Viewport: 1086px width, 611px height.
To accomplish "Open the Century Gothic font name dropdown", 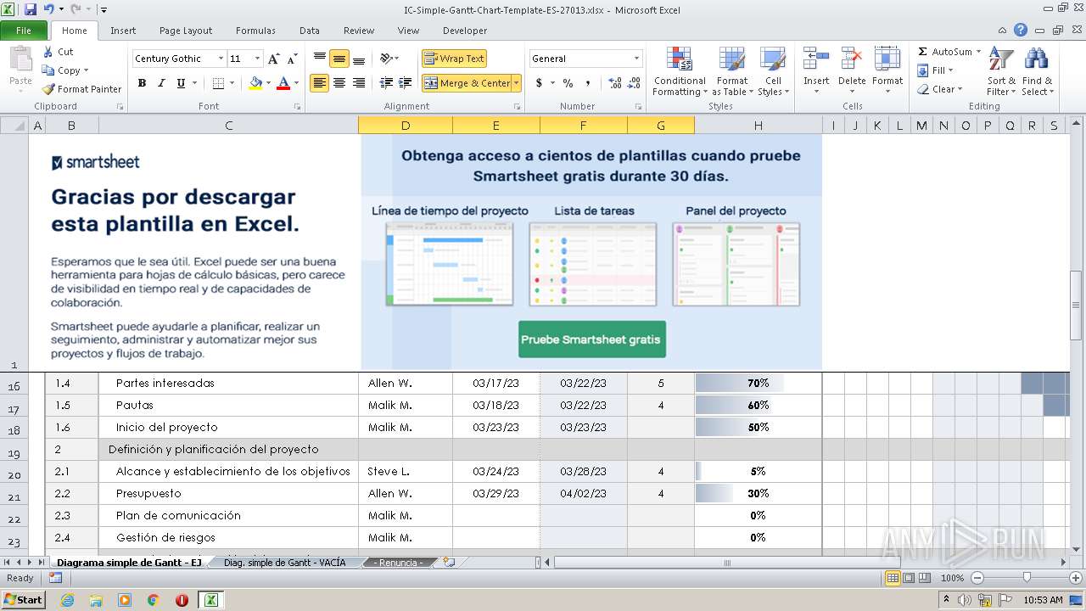I will 221,59.
